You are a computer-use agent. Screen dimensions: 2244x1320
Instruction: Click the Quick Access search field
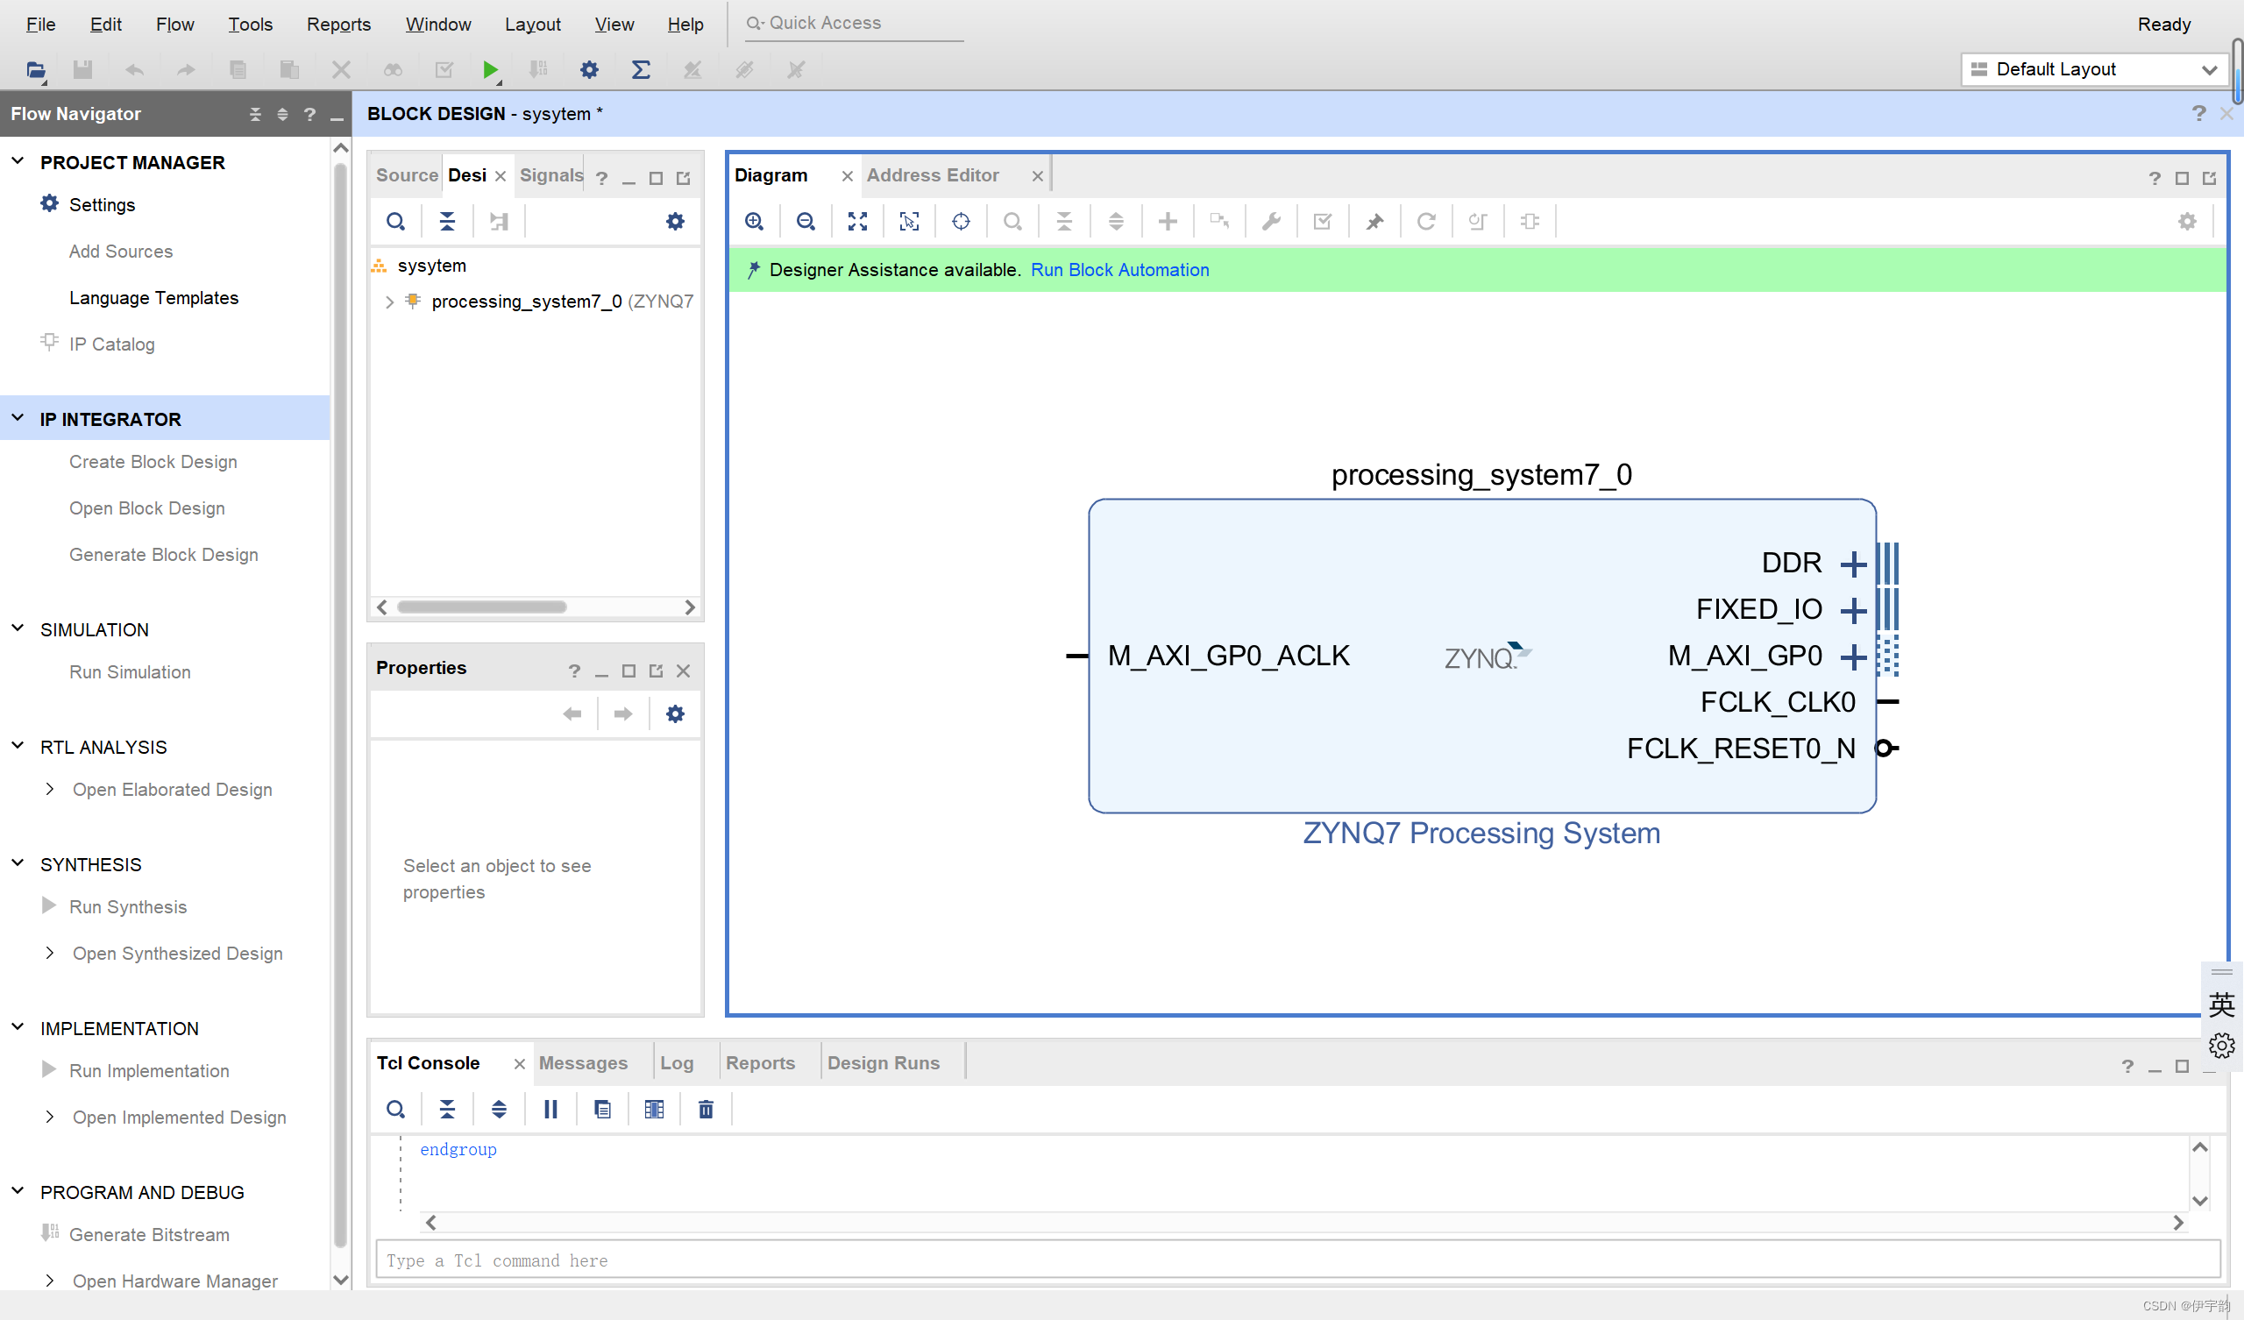tap(855, 23)
